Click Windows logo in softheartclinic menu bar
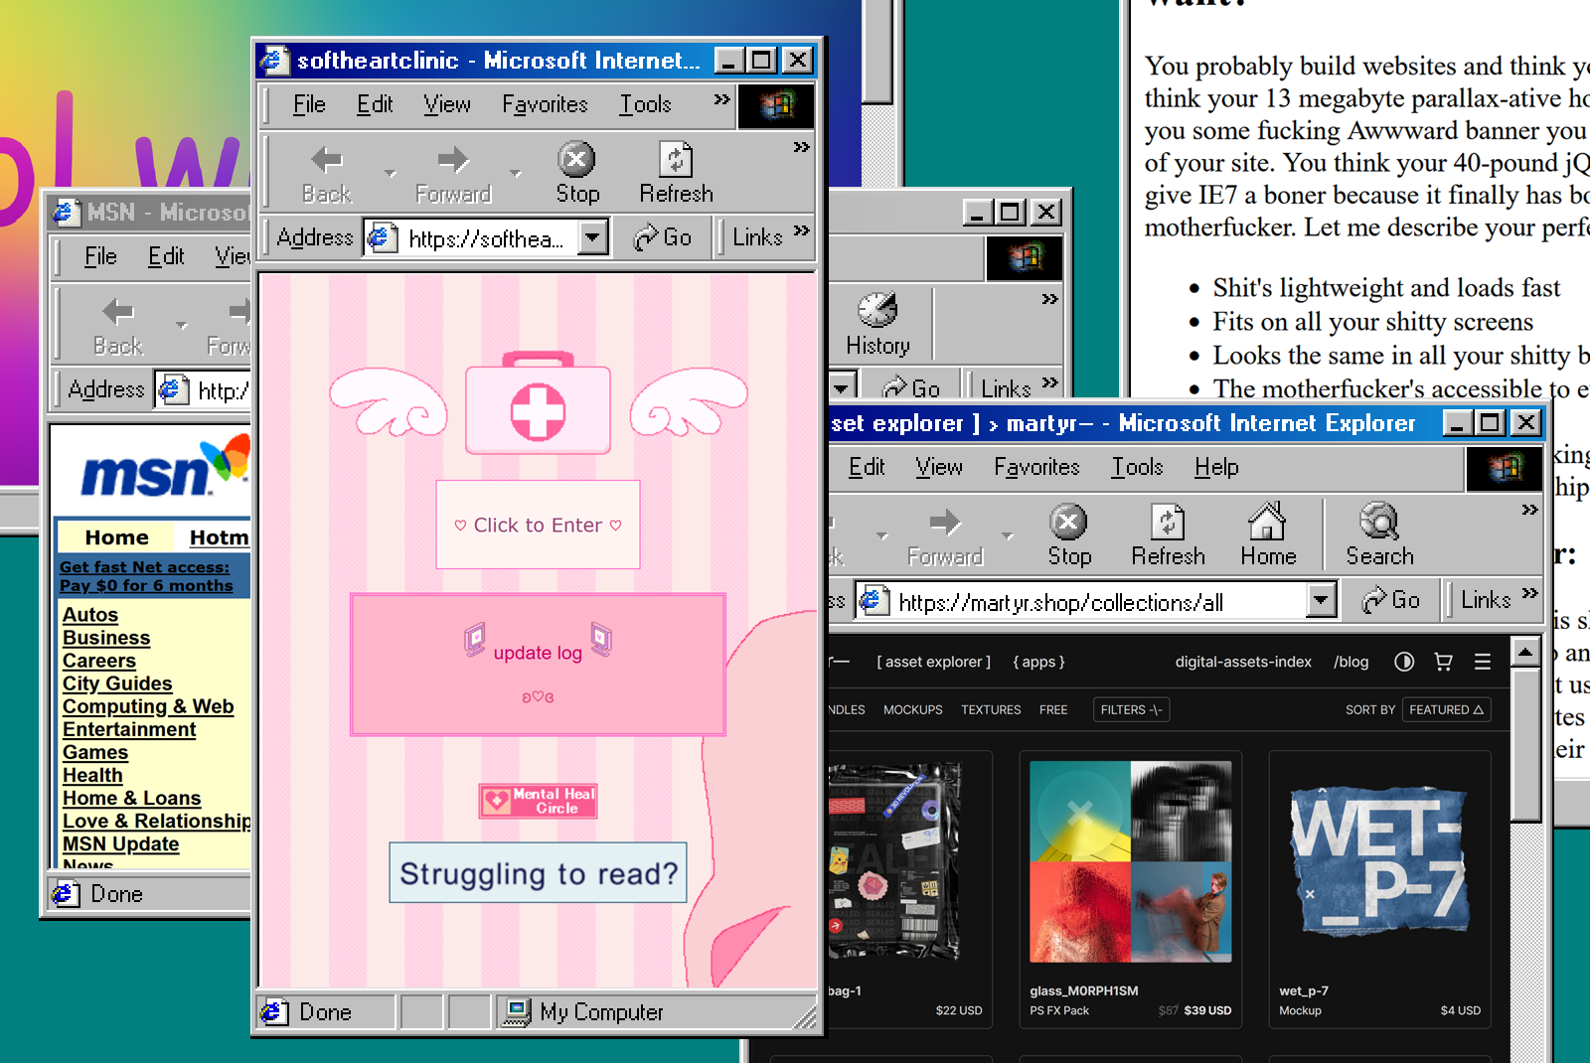1590x1063 pixels. [777, 106]
